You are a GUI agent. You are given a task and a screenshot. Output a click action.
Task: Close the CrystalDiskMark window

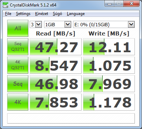(x=131, y=4)
